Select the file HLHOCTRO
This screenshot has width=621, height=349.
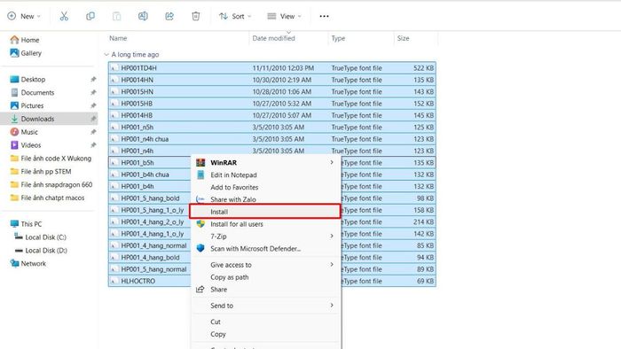150,281
